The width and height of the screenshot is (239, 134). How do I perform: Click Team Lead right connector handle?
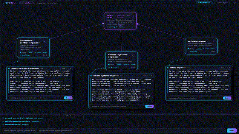[x=137, y=24]
